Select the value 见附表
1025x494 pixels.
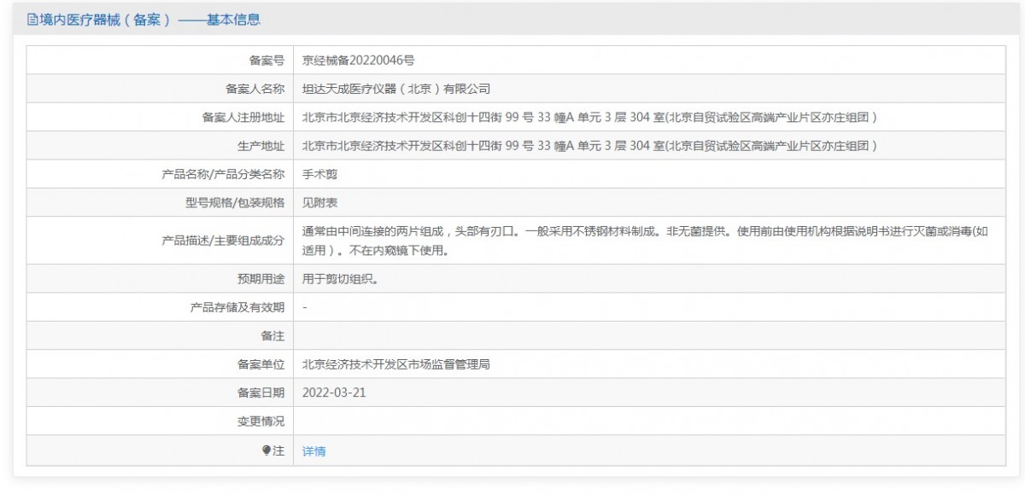(320, 202)
